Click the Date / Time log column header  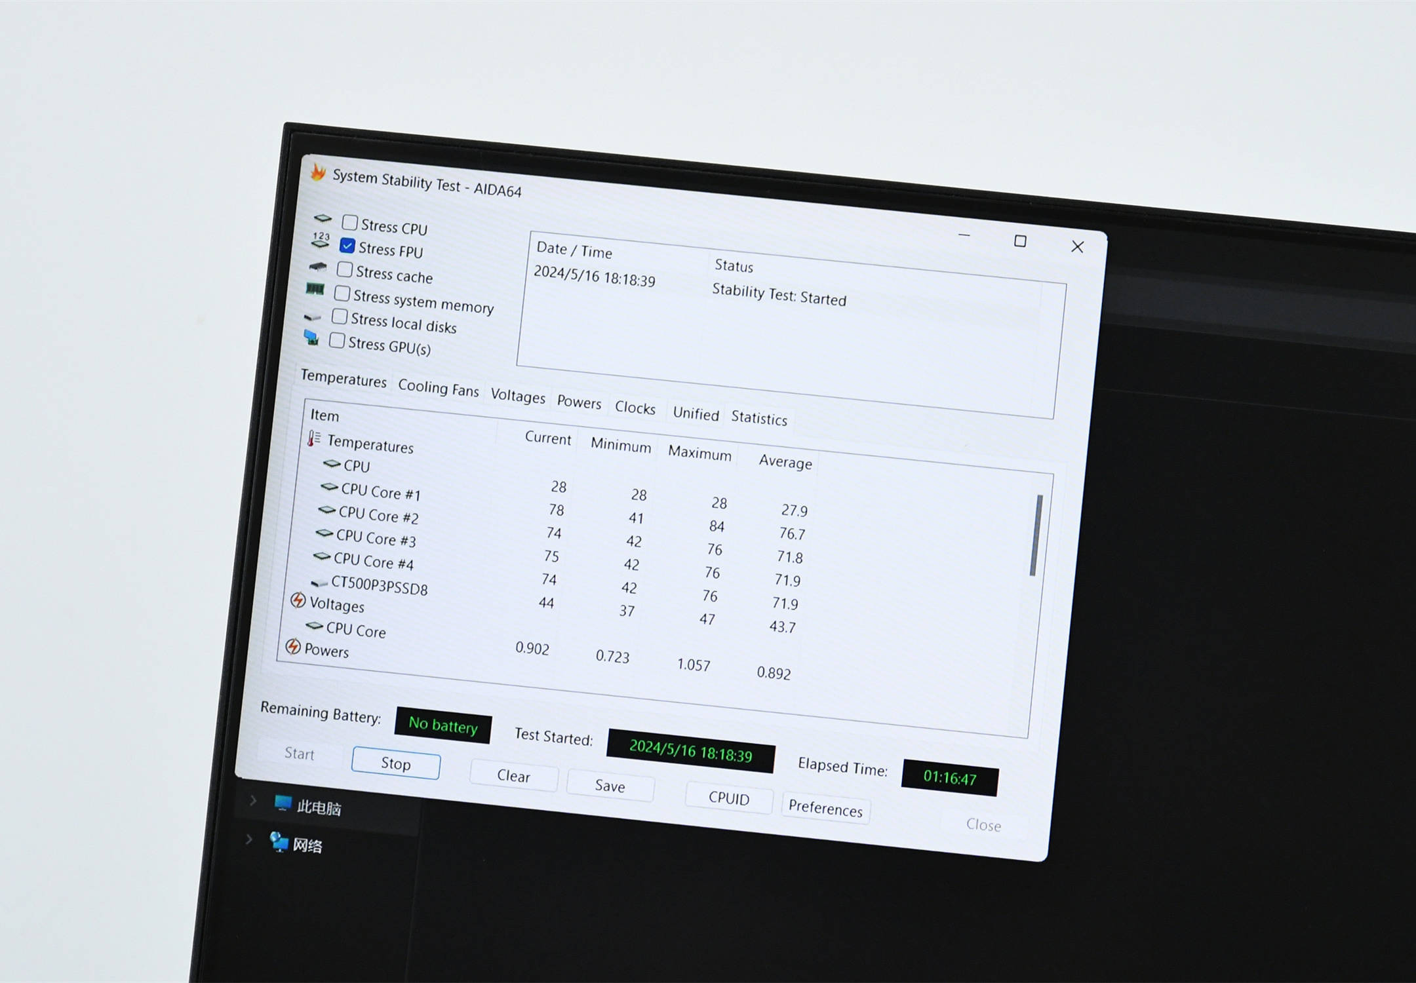pos(574,250)
